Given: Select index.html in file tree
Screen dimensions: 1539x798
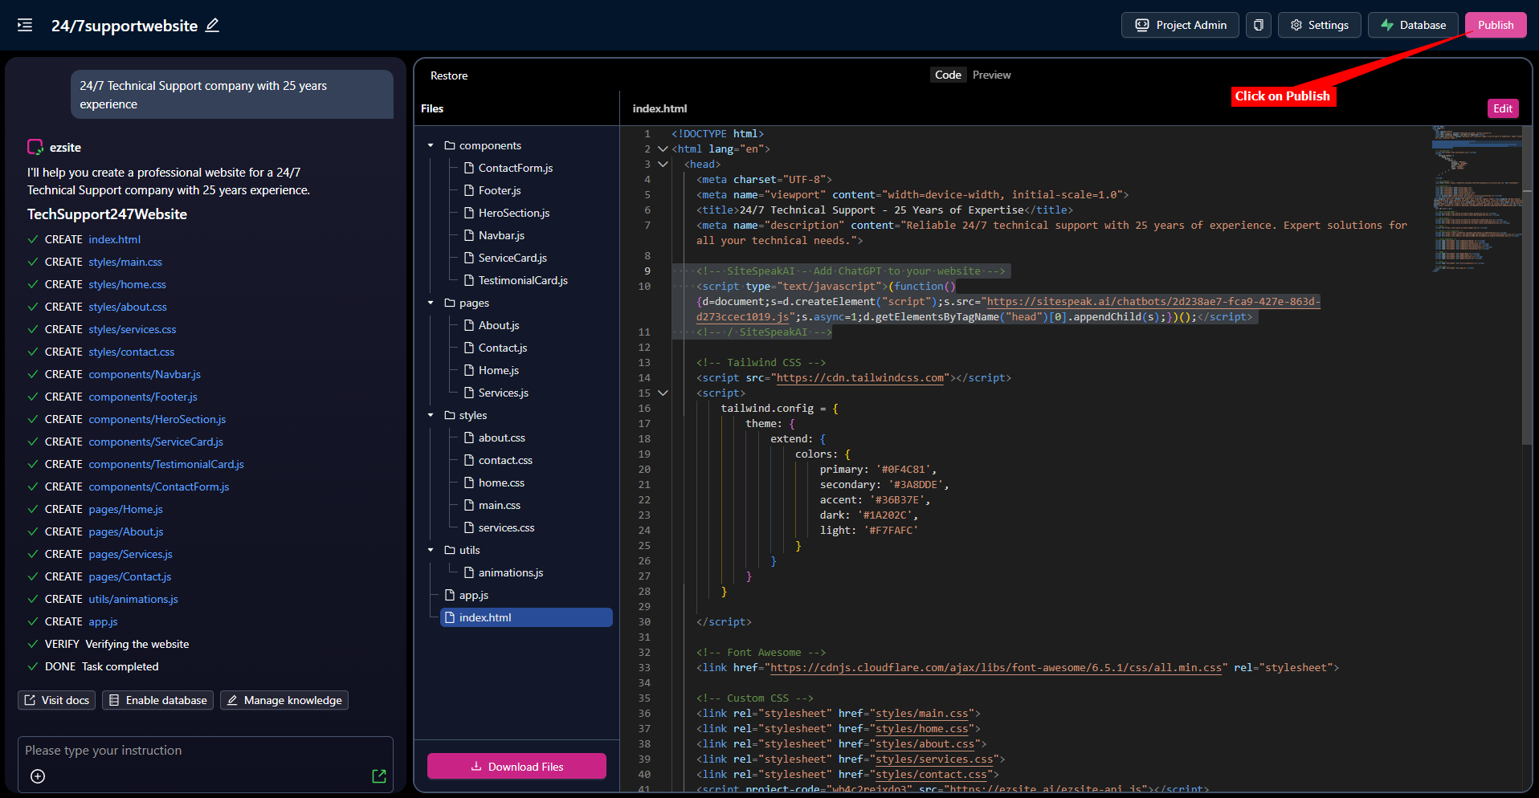Looking at the screenshot, I should point(526,617).
